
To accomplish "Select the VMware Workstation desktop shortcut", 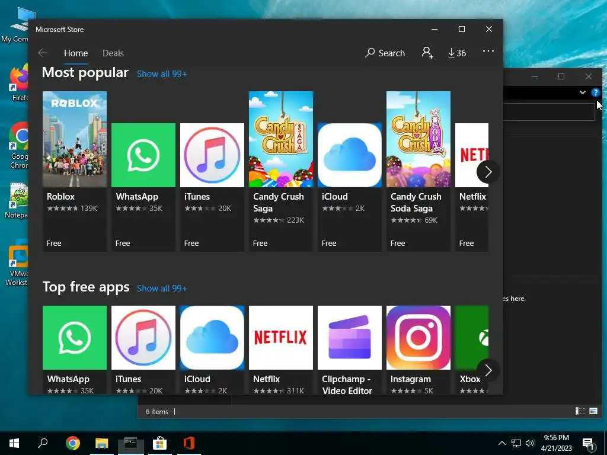I will (x=17, y=264).
